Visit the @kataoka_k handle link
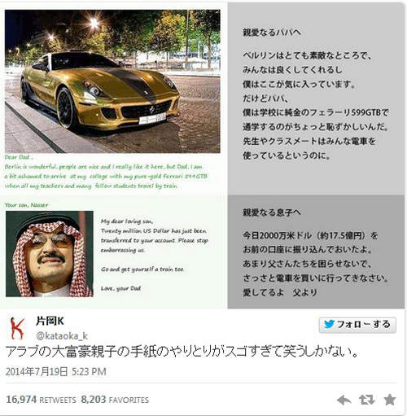The image size is (407, 416). coord(62,336)
